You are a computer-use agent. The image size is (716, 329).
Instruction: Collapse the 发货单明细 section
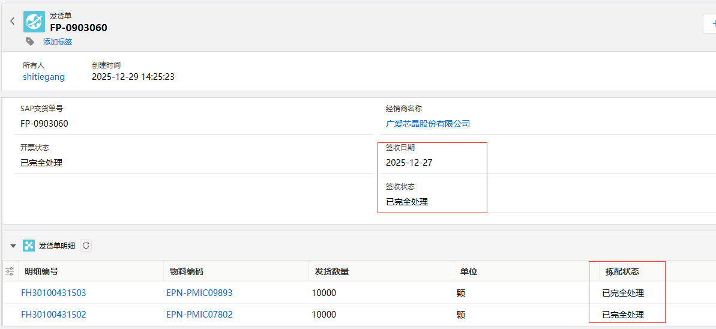coord(13,246)
